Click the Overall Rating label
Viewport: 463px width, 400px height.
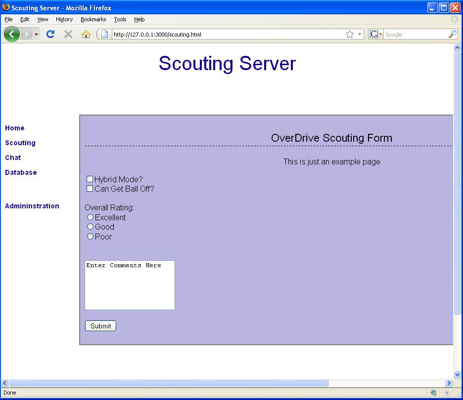coord(109,207)
